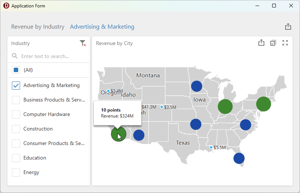The width and height of the screenshot is (300, 193).
Task: Click the application logo in title bar
Action: coord(6,6)
